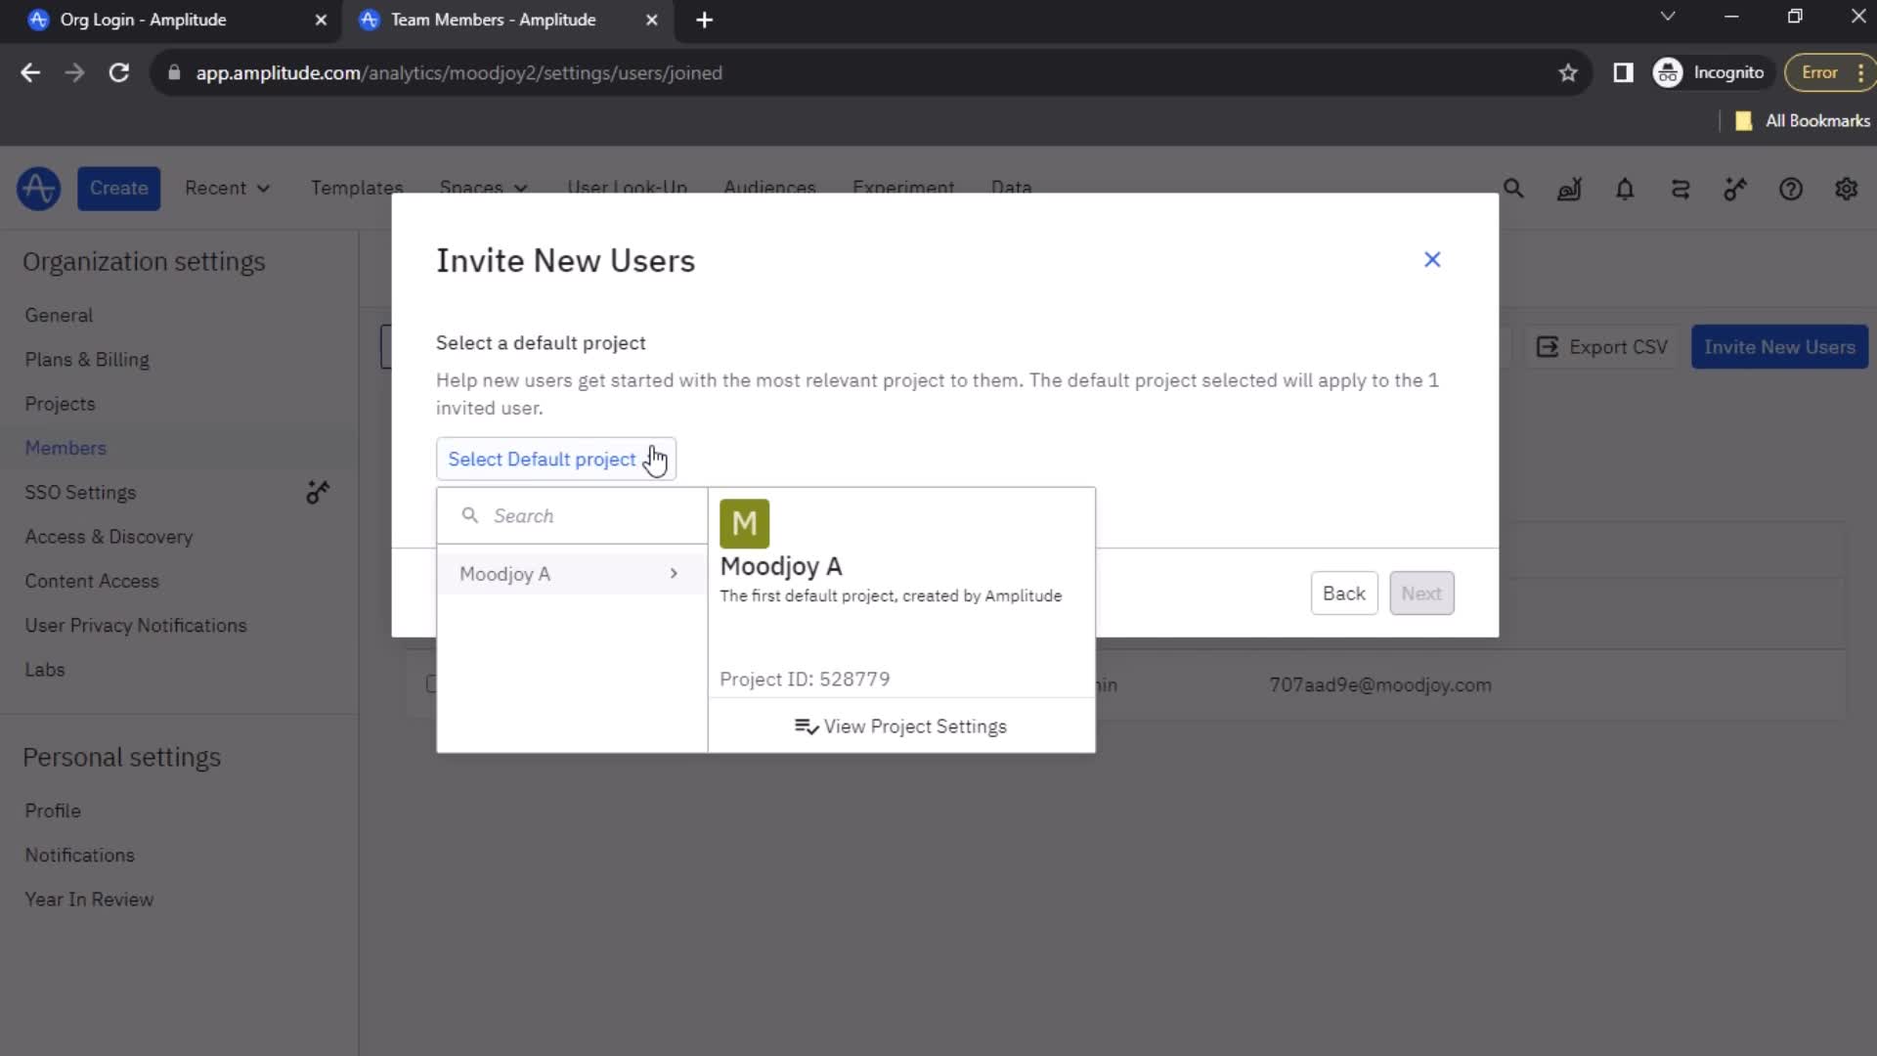Open Year In Review page
This screenshot has width=1877, height=1056.
point(89,900)
